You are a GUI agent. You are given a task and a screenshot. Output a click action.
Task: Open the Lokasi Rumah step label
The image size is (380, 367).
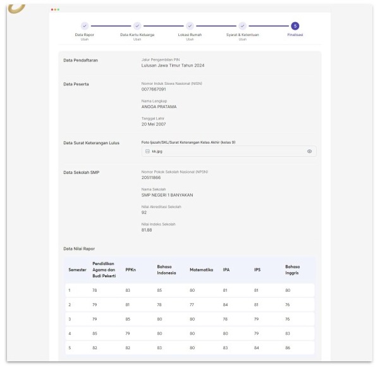(x=190, y=35)
